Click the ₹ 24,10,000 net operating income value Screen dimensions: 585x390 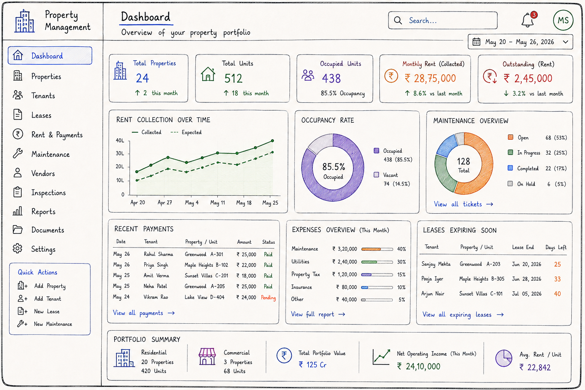[x=419, y=366]
